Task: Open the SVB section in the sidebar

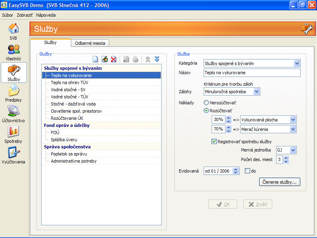Action: coord(13,32)
